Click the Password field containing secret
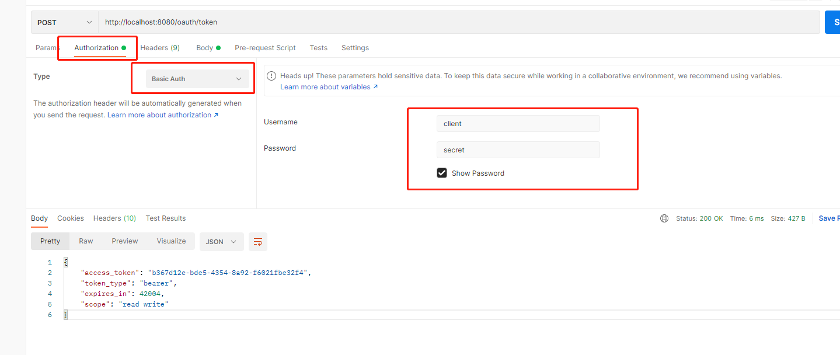This screenshot has width=840, height=355. pos(518,150)
